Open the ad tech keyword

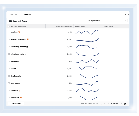point(13,69)
